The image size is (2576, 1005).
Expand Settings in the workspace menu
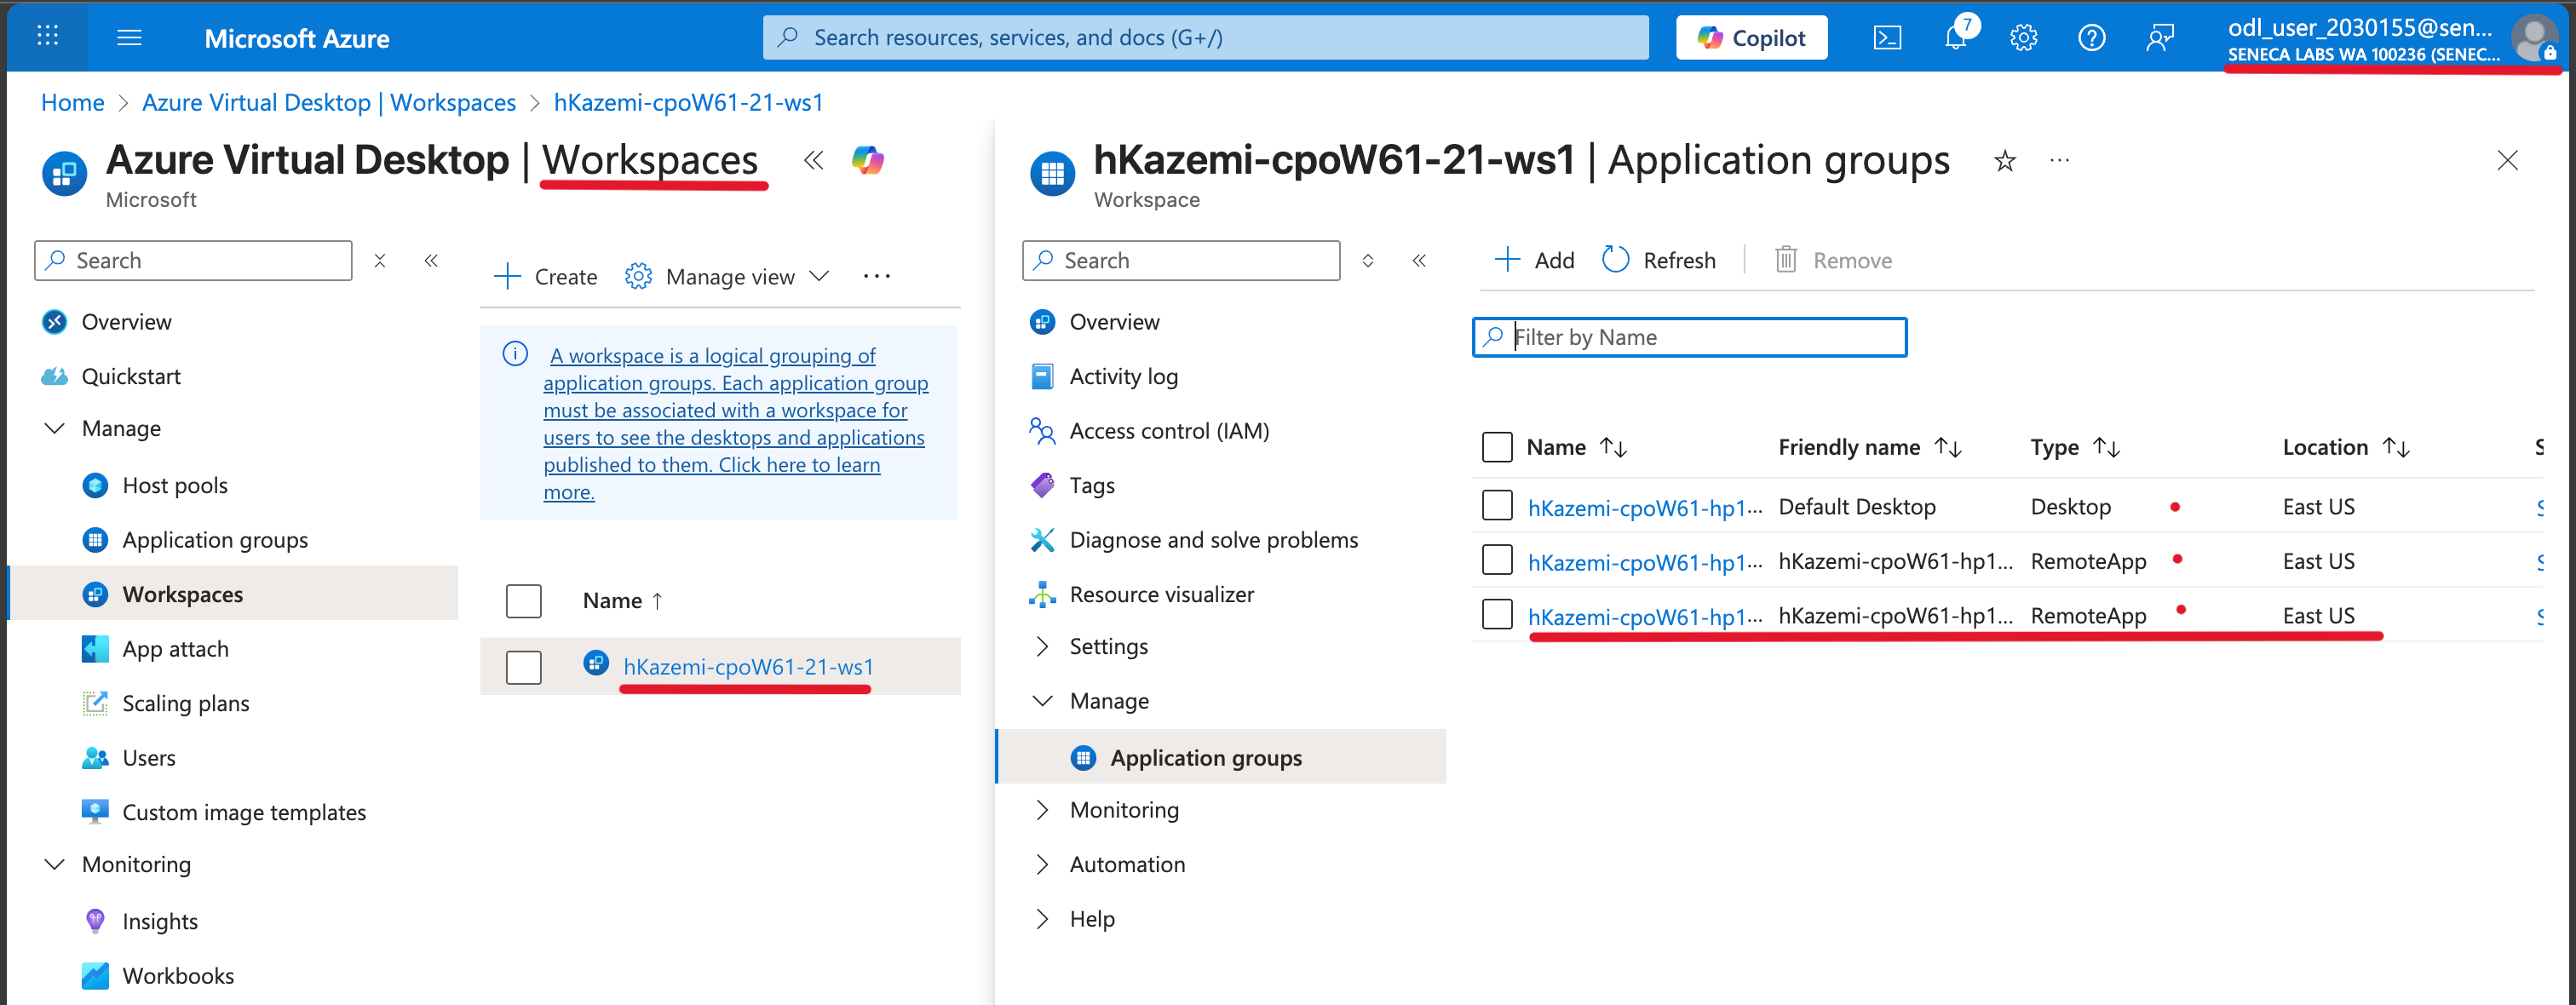tap(1042, 646)
